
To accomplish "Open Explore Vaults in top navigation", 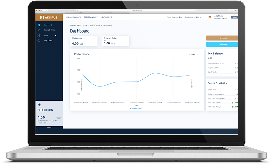I will [x=73, y=17].
